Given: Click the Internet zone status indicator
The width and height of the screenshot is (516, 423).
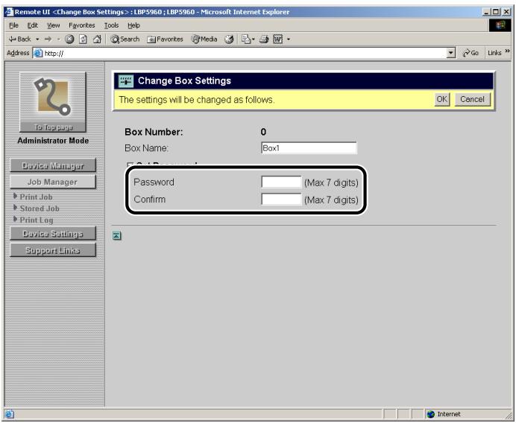Looking at the screenshot, I should pos(444,414).
